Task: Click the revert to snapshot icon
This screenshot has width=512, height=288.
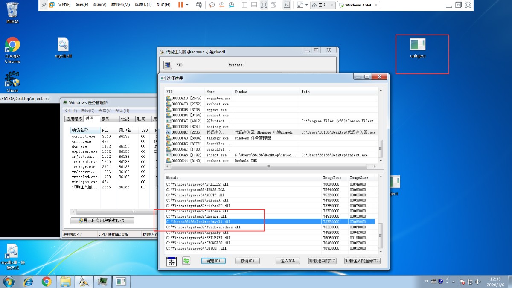Action: 222,5
